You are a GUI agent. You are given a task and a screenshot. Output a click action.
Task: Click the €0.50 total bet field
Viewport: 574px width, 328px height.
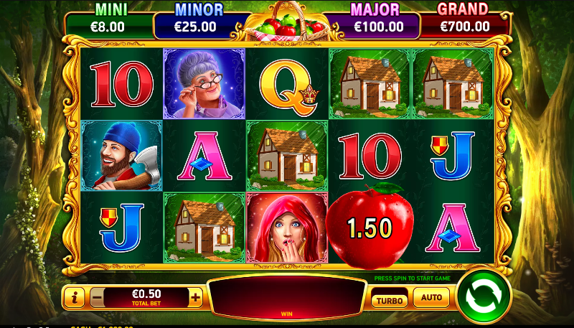click(146, 298)
